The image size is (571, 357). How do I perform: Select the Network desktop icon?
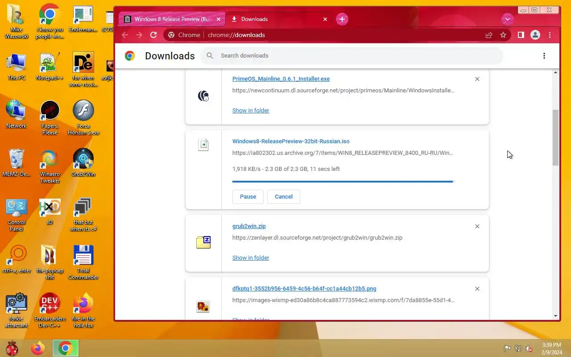point(17,115)
